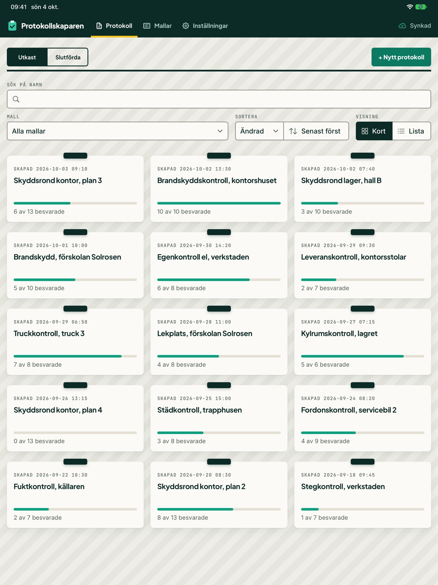Open Fordonskontroll, servicebil 2 card
The height and width of the screenshot is (585, 438).
click(x=363, y=419)
